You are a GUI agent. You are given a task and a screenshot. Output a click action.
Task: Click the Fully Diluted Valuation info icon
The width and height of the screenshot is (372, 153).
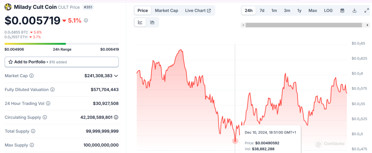pos(52,89)
